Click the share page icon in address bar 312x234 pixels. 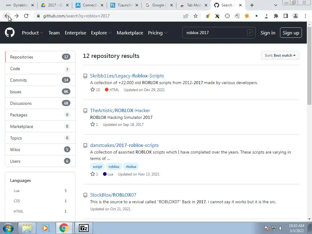tap(186, 16)
